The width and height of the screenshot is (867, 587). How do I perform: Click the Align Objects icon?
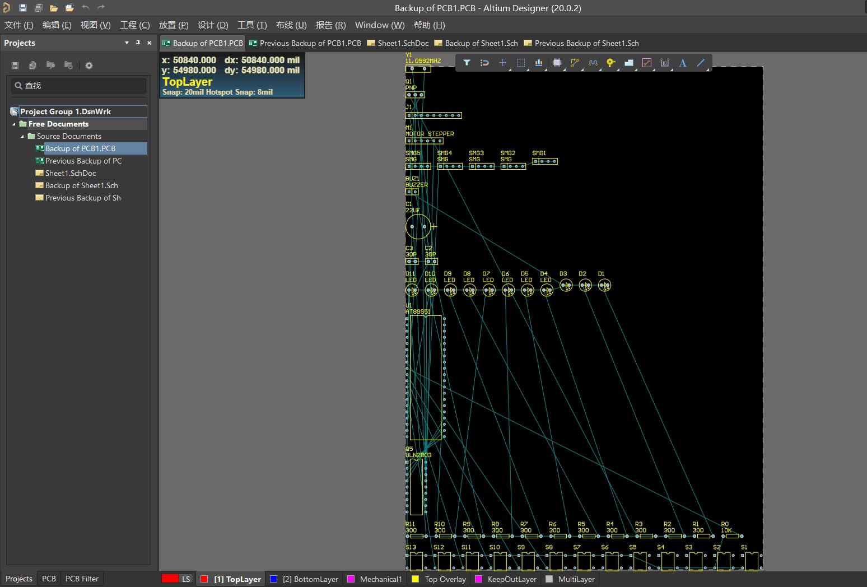(539, 63)
